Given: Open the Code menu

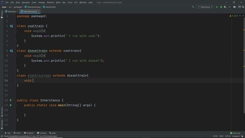Looking at the screenshot, I should [34, 3].
